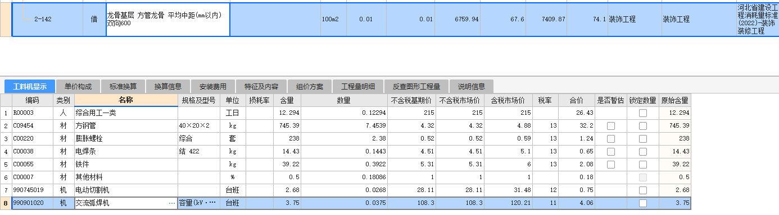Screen dimensions: 779x215
Task: Select row number 6 header
Action: (x=6, y=177)
